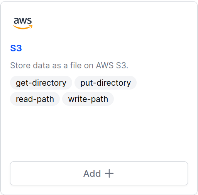Image resolution: width=198 pixels, height=195 pixels.
Task: Select the write-path tag
Action: [88, 99]
